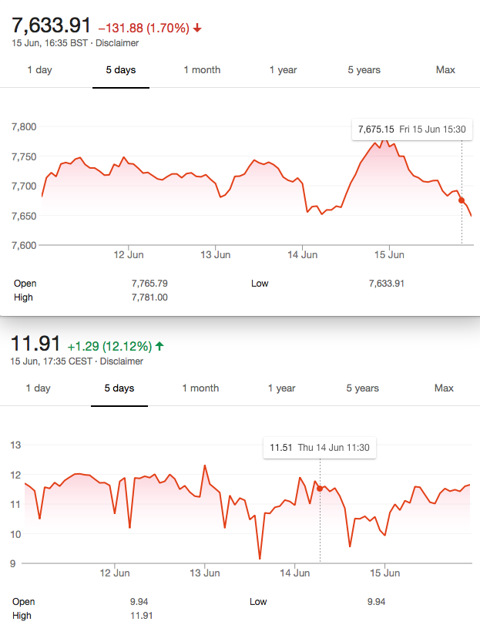Switch bottom chart to 1 month view

pos(200,388)
